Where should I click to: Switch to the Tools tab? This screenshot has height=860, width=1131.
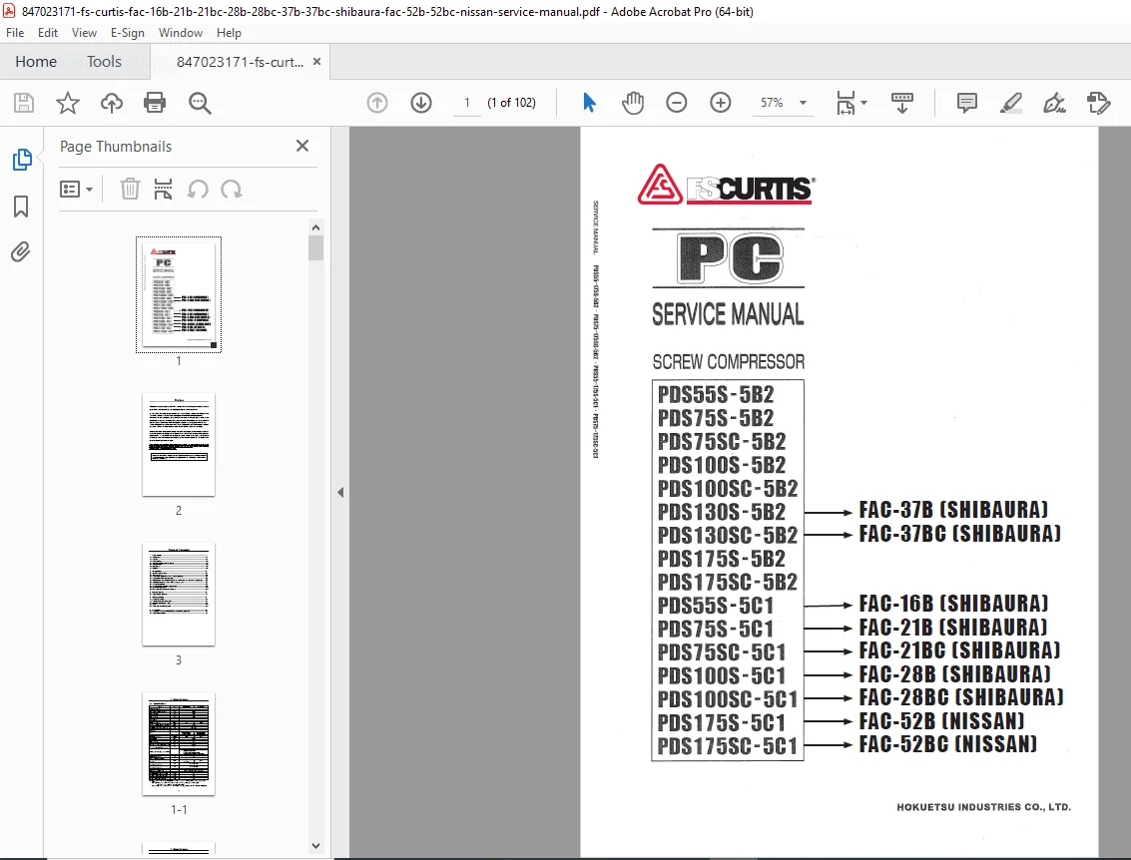click(104, 61)
